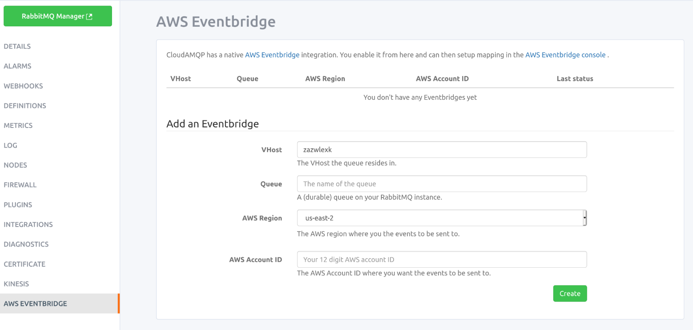Click "You don't have any Eventbridges yet" text
Screen dimensions: 693x330
point(420,97)
